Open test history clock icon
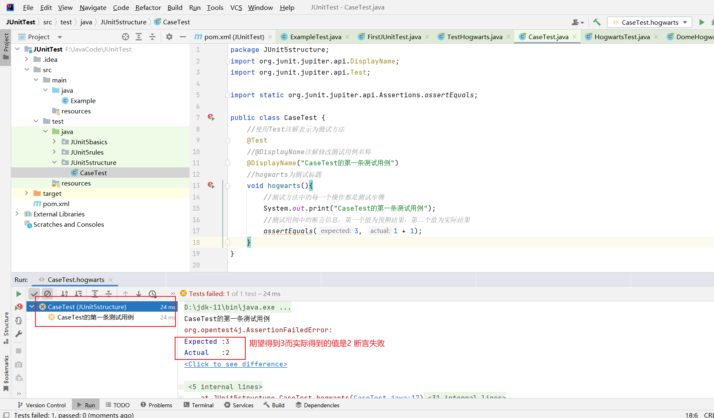714x418 pixels. 152,294
